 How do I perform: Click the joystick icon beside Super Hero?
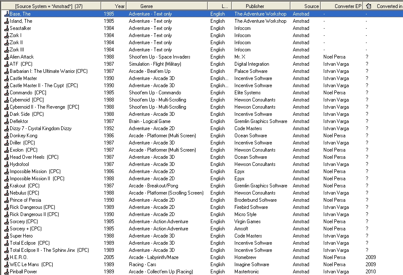[7, 236]
